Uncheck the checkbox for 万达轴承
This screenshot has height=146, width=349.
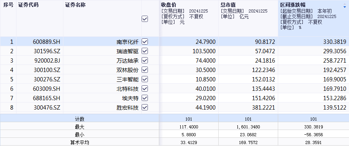[x=145, y=60]
